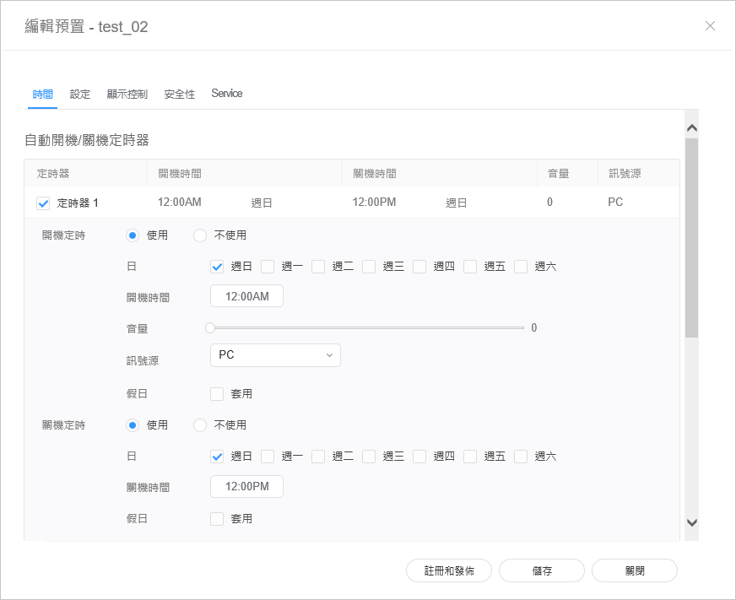Click the scrollbar down arrow
Screen dimensions: 736x600
(691, 522)
